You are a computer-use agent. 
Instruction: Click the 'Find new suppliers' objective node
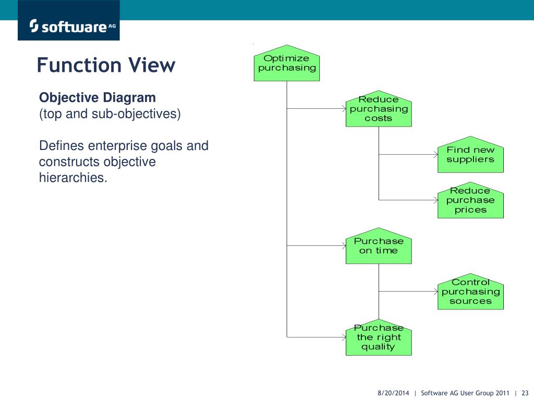pyautogui.click(x=470, y=154)
